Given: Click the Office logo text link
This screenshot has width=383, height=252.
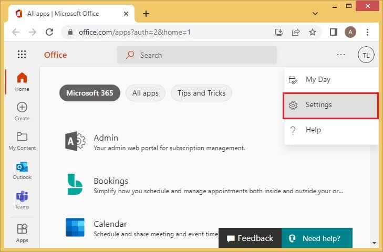Looking at the screenshot, I should [x=56, y=55].
